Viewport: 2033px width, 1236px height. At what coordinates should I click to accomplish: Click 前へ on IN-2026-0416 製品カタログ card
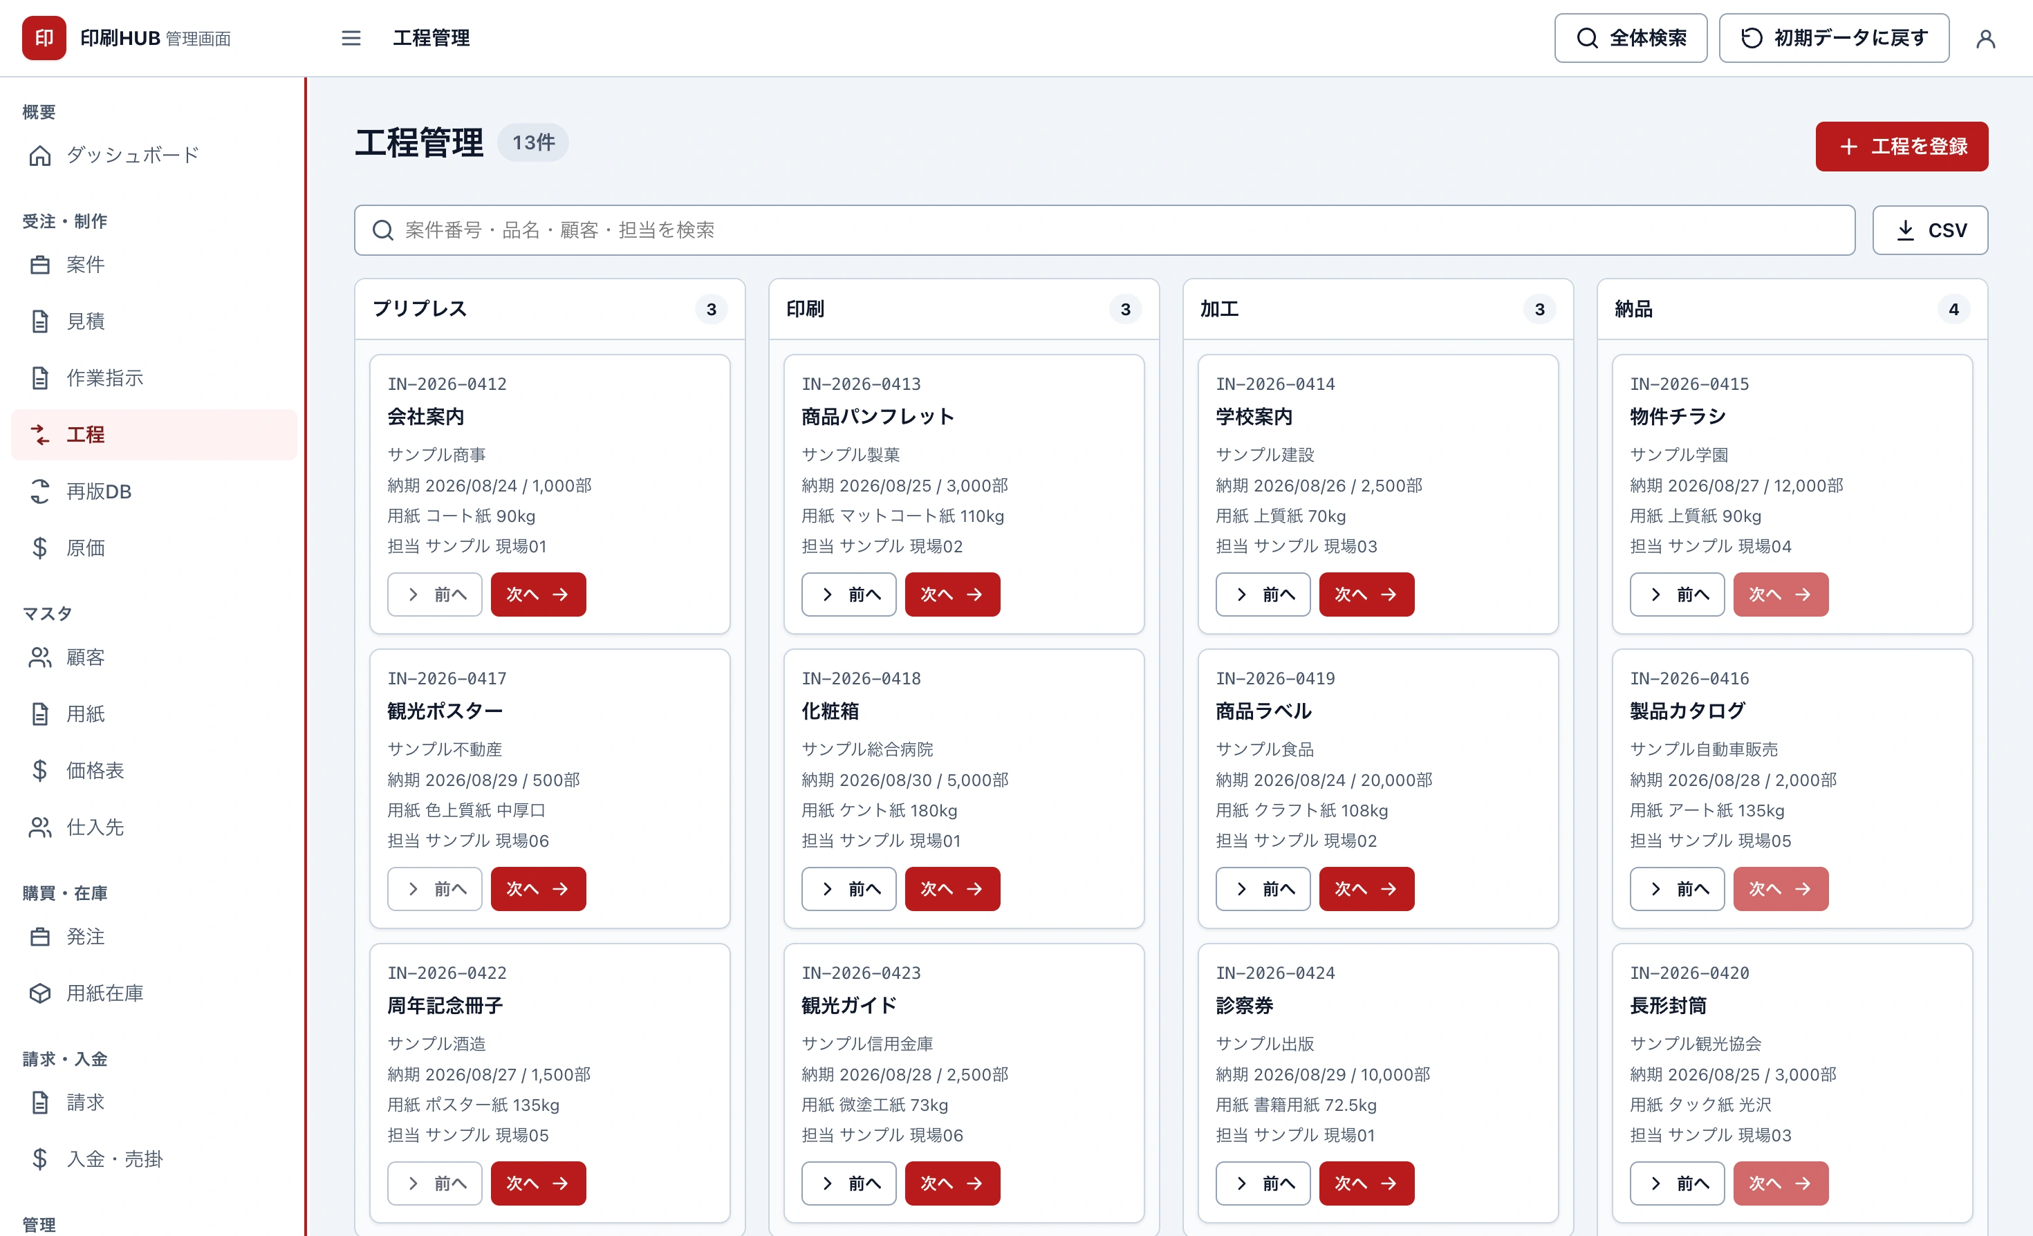1677,889
